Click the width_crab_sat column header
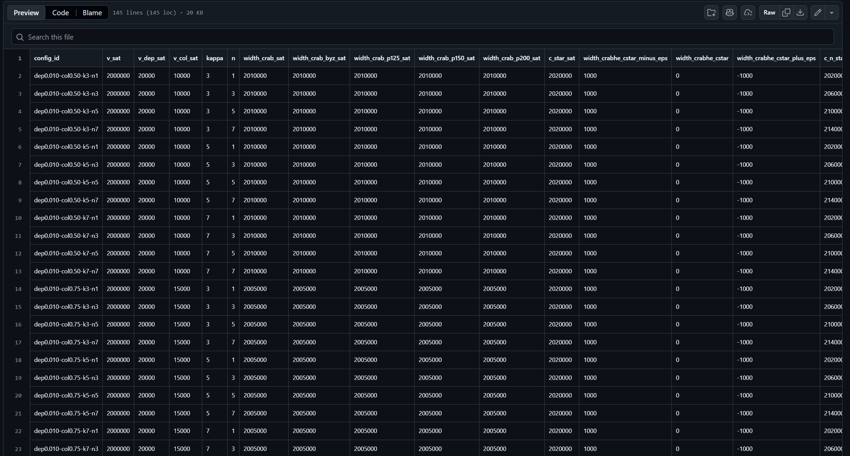Image resolution: width=850 pixels, height=456 pixels. click(264, 58)
